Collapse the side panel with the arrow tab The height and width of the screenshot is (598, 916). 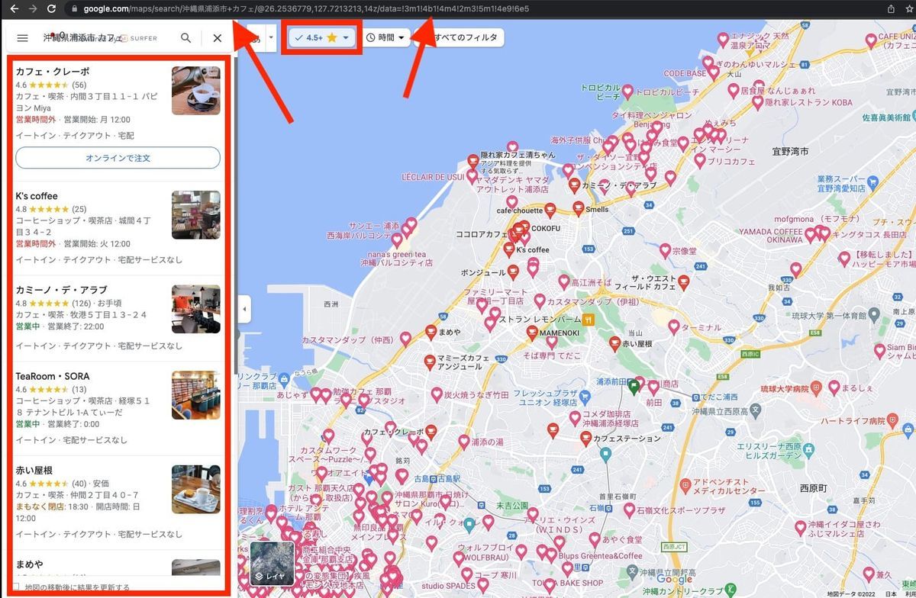coord(244,309)
